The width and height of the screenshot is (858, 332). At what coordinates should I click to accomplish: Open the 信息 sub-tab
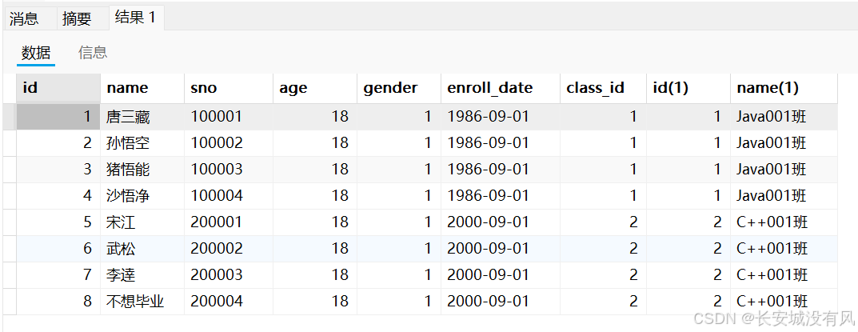click(x=93, y=53)
